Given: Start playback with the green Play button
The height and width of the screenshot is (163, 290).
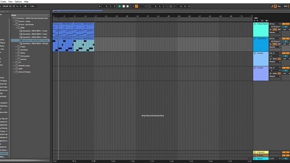Looking at the screenshot, I should click(120, 6).
